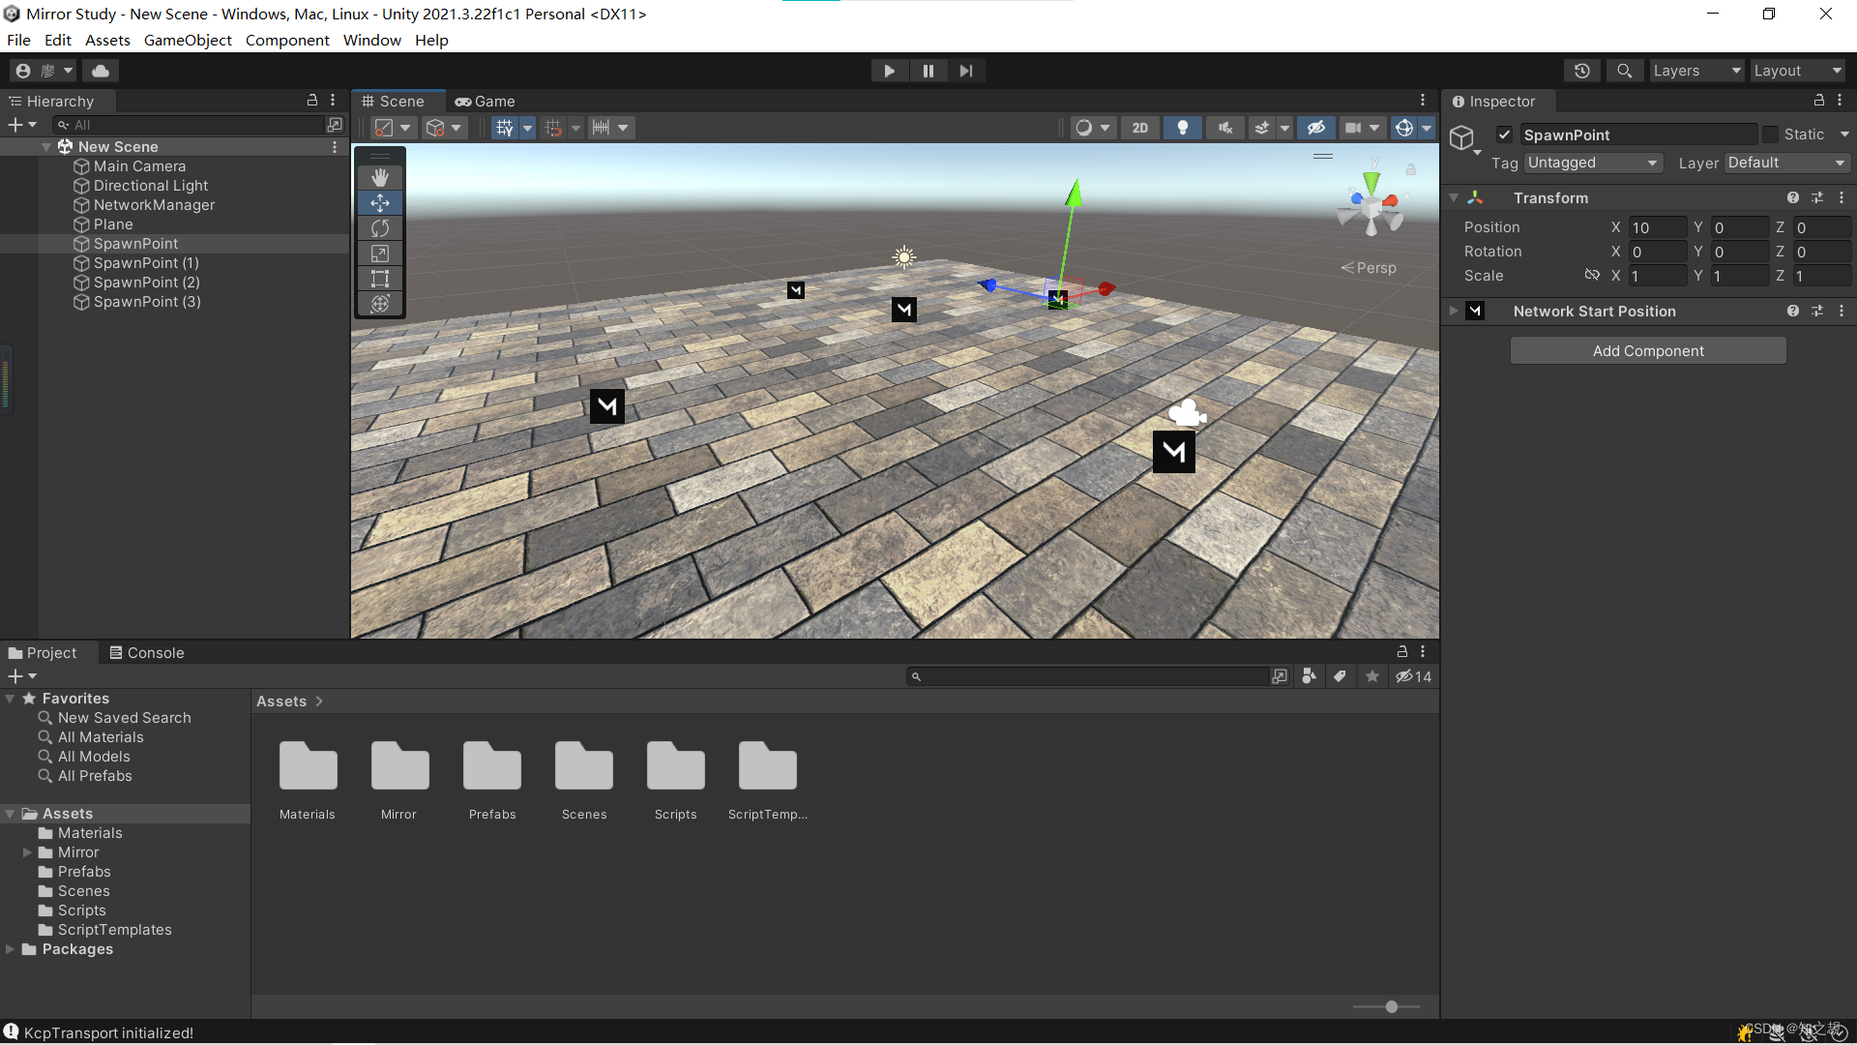Toggle 2D view mode
Image resolution: width=1857 pixels, height=1045 pixels.
tap(1140, 128)
